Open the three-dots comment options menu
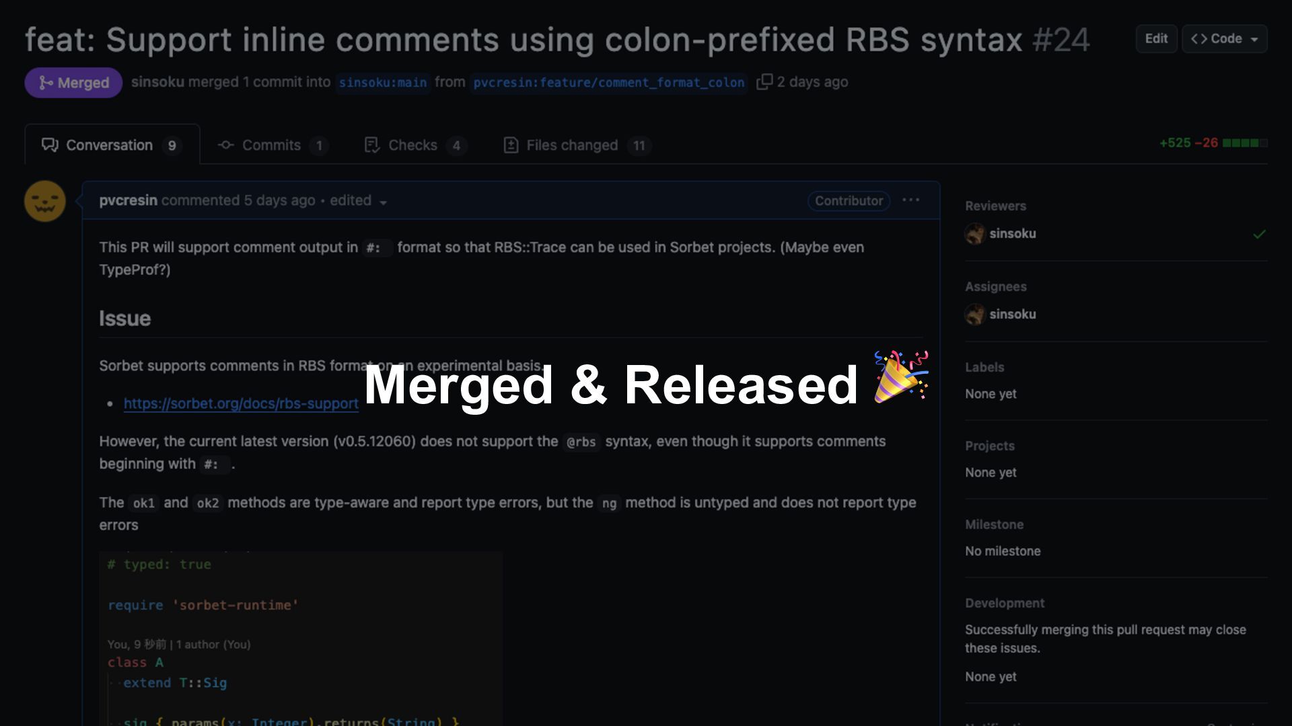The image size is (1292, 726). [910, 200]
